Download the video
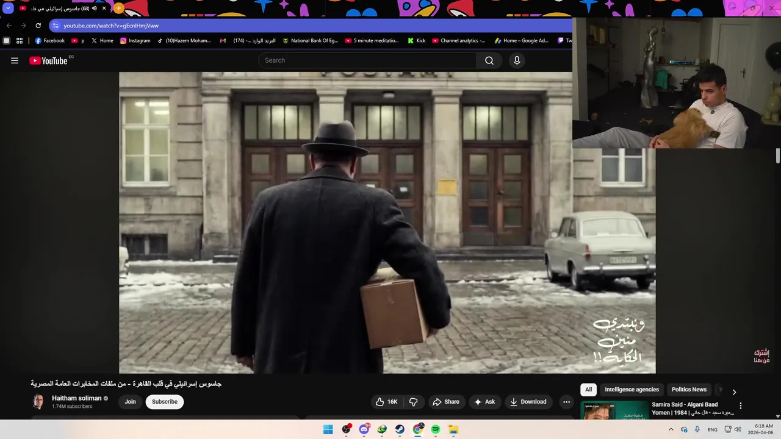Screen dimensions: 781x439 pyautogui.click(x=528, y=402)
